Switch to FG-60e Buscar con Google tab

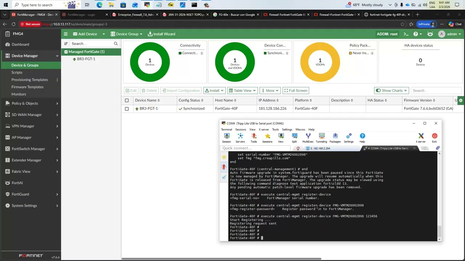tap(236, 15)
